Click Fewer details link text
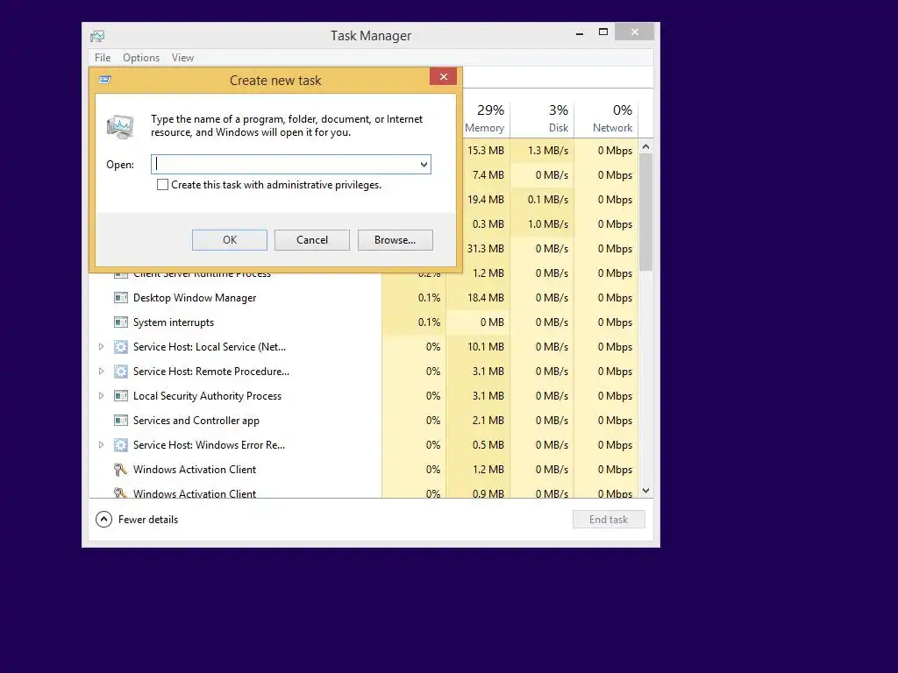 (148, 520)
